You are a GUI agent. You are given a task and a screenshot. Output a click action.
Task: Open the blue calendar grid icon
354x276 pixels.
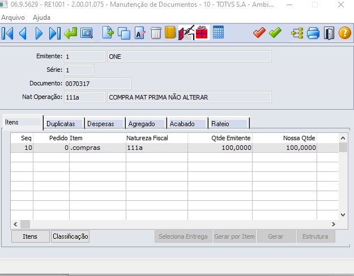(x=218, y=32)
